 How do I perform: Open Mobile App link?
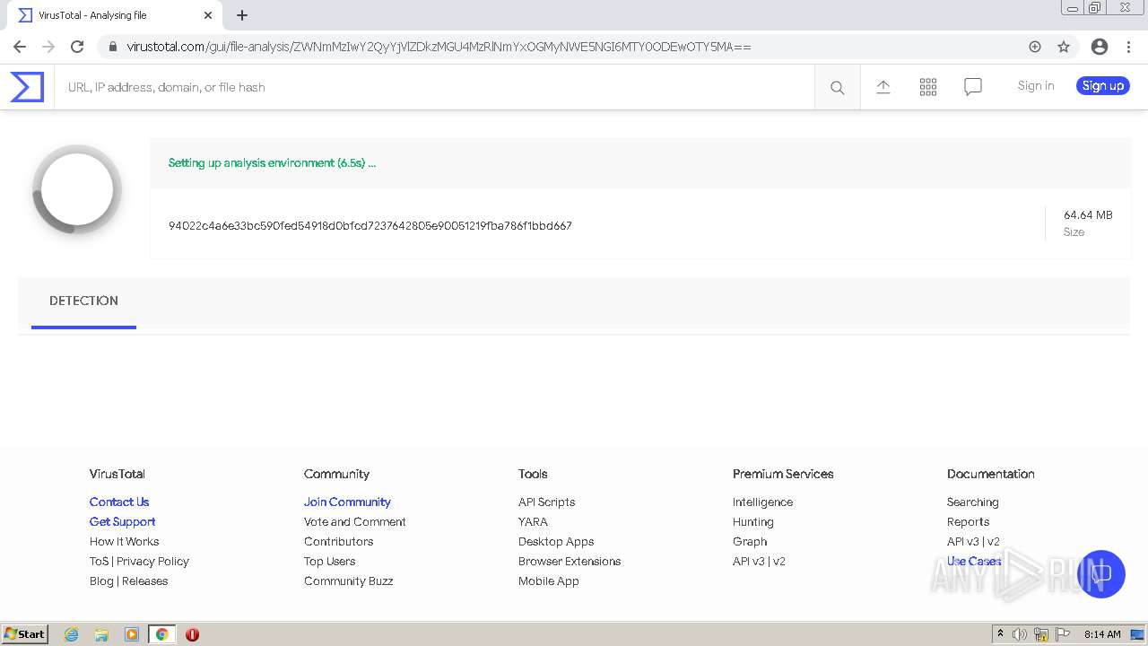(x=548, y=581)
